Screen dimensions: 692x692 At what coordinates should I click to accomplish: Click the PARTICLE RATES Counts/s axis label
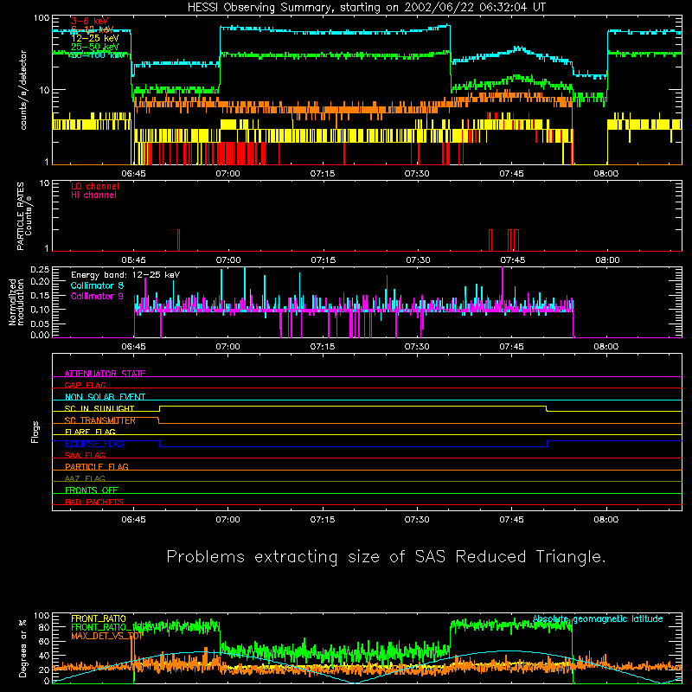point(24,216)
